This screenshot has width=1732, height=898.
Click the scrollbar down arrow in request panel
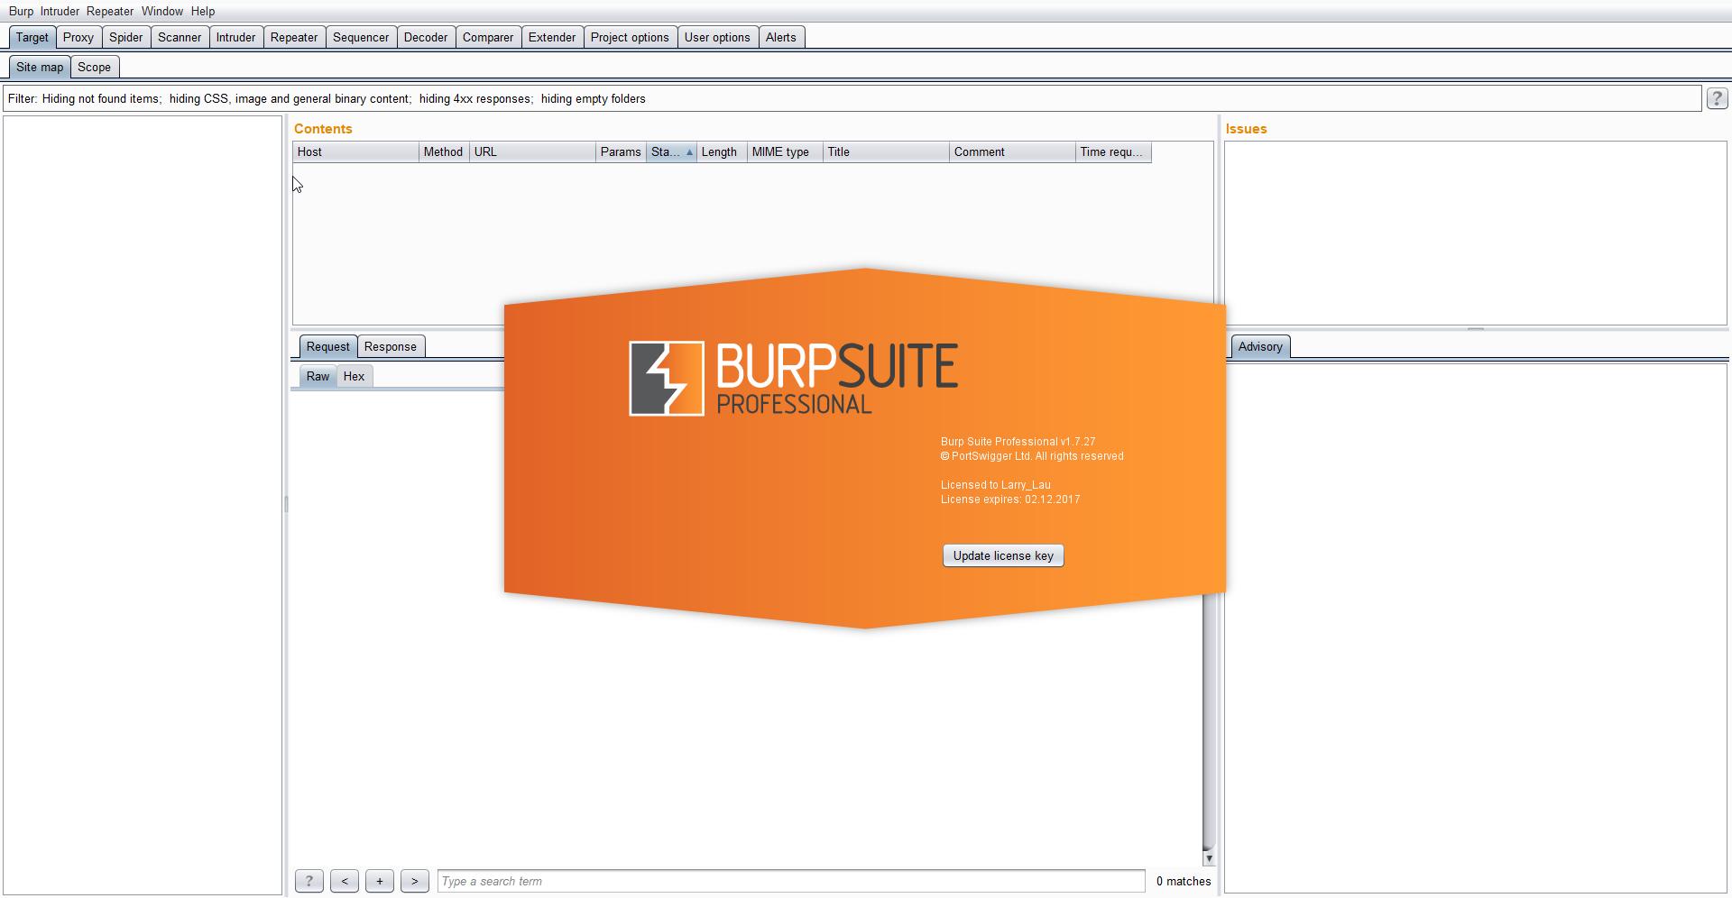(1209, 858)
